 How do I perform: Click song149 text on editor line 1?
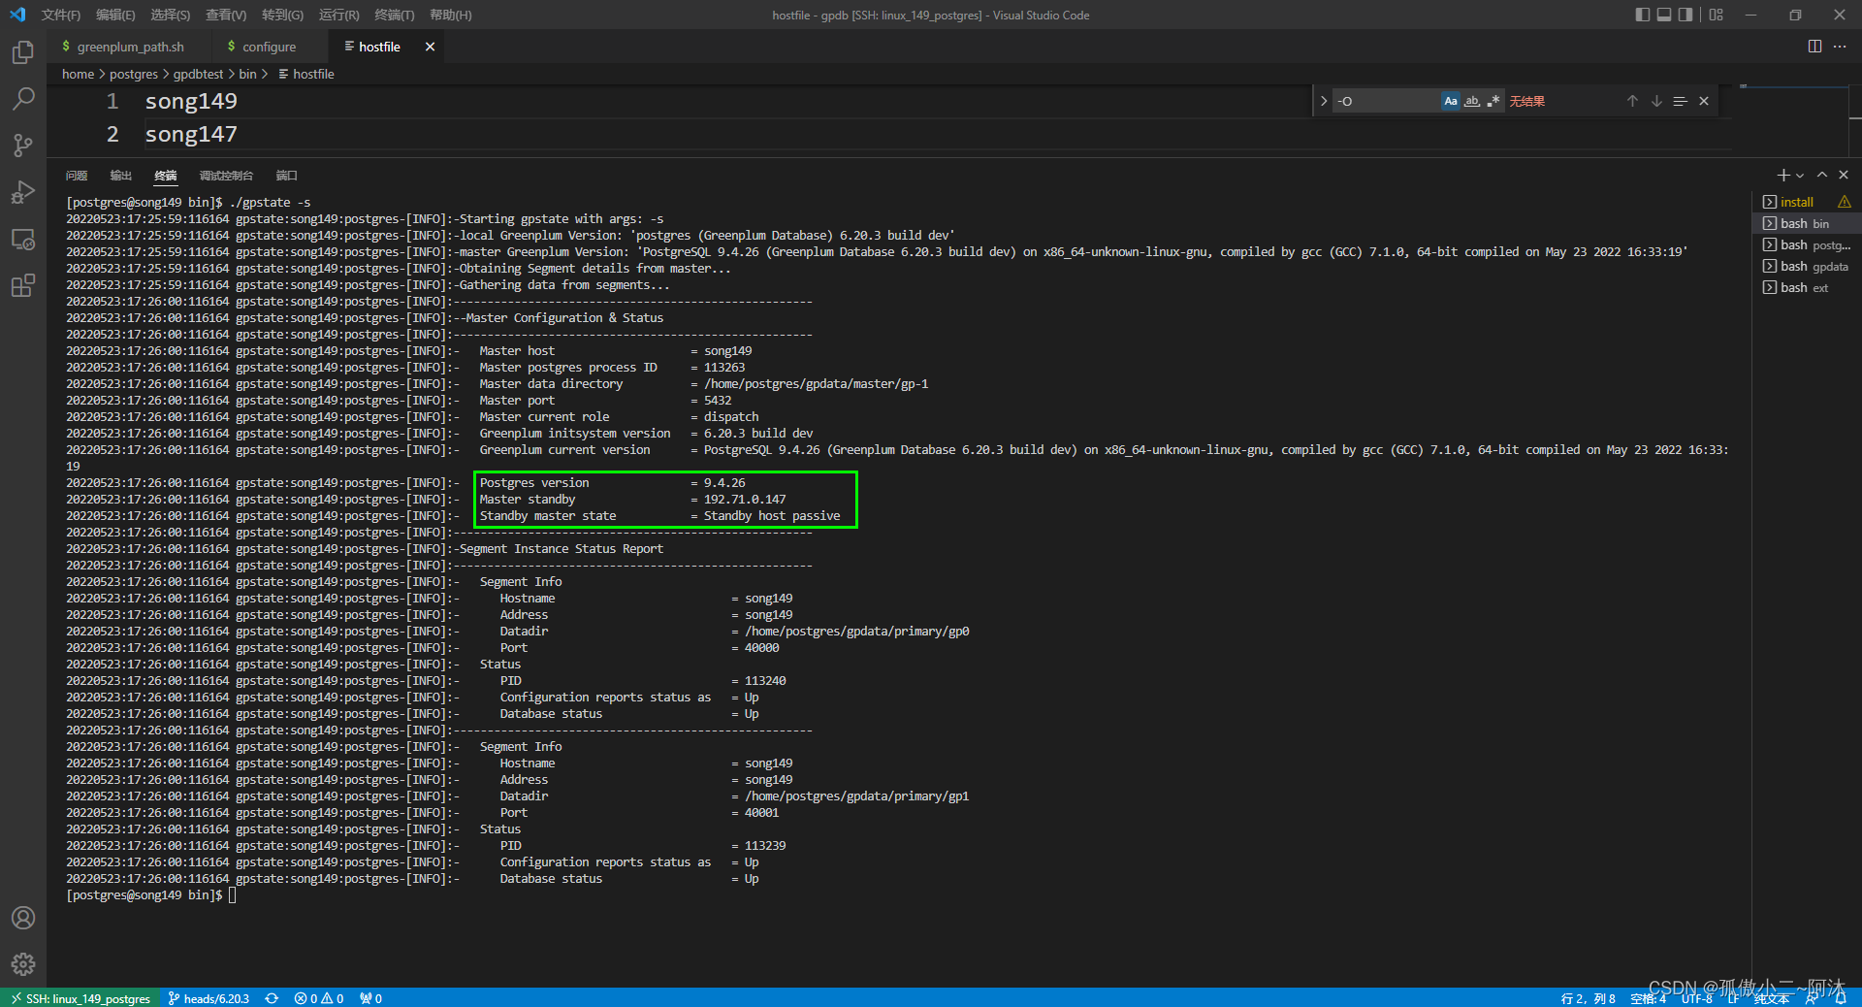pyautogui.click(x=191, y=101)
